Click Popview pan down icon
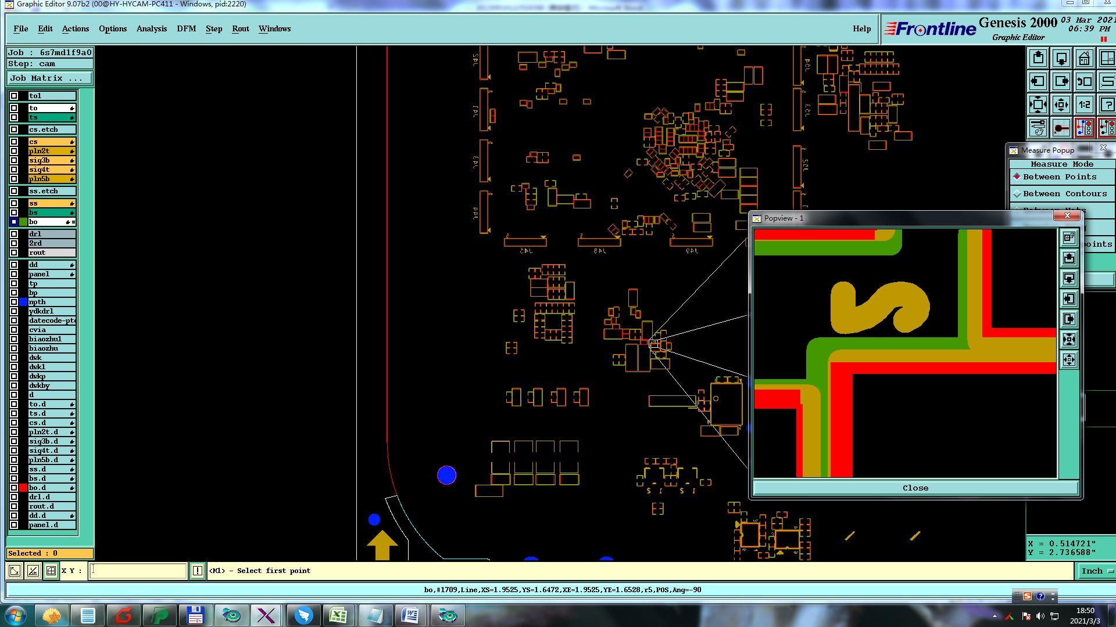 (1069, 278)
